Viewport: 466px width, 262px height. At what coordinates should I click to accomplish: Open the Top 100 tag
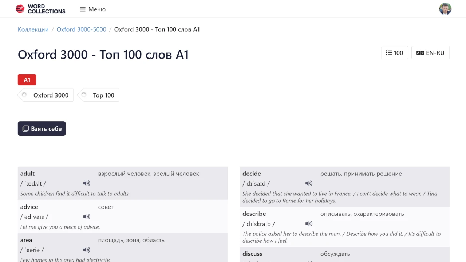click(x=99, y=95)
